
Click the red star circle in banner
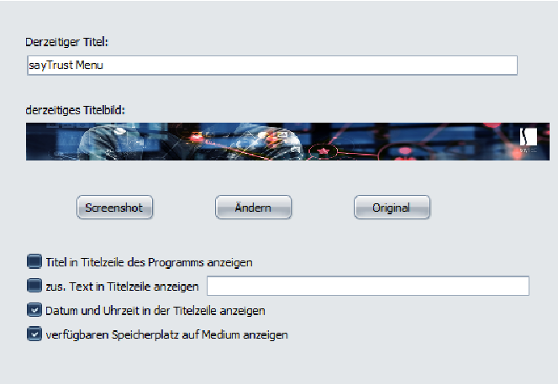324,151
